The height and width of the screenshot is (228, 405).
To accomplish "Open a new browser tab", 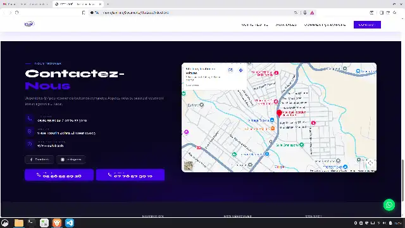I will coord(108,4).
